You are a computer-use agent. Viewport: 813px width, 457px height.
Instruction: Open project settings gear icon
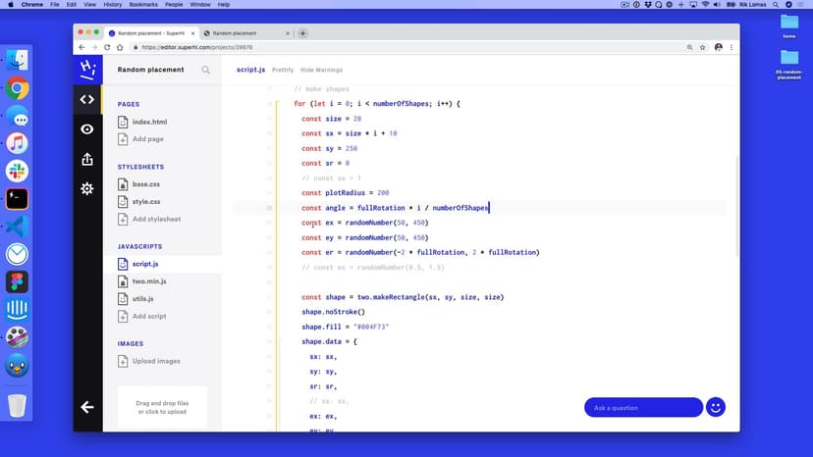pyautogui.click(x=87, y=188)
